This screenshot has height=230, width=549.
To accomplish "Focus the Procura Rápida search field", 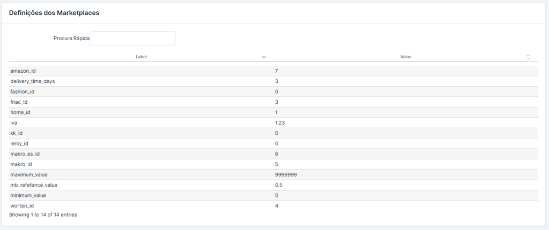I will [132, 39].
